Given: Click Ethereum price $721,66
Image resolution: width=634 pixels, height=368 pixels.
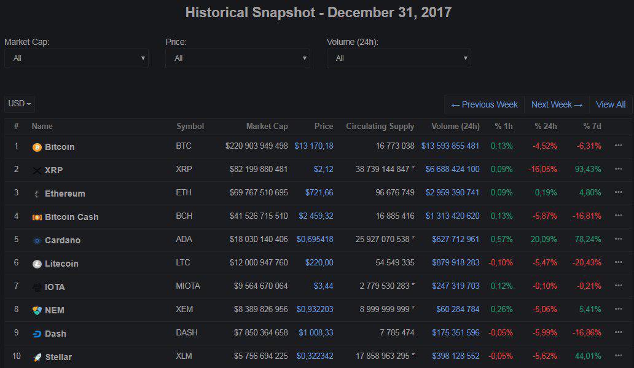Looking at the screenshot, I should click(x=319, y=192).
